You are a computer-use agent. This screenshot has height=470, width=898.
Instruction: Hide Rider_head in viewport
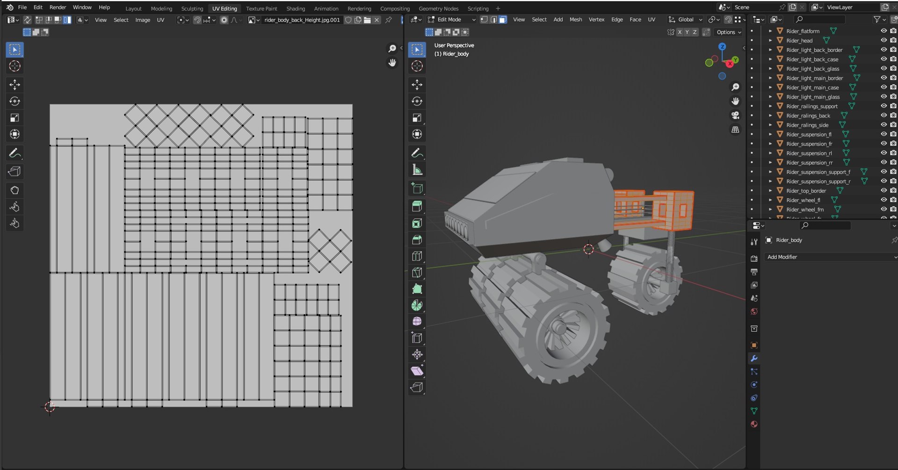(x=884, y=40)
